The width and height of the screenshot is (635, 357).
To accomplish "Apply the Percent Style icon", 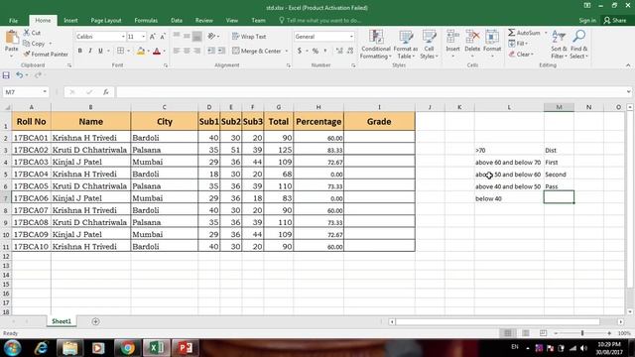I will [x=316, y=51].
